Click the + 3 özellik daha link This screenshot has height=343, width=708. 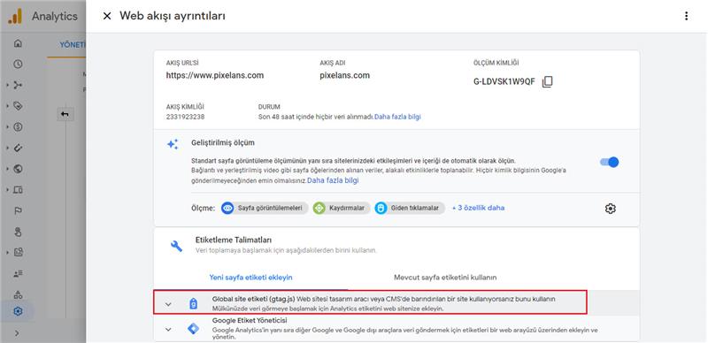(478, 208)
